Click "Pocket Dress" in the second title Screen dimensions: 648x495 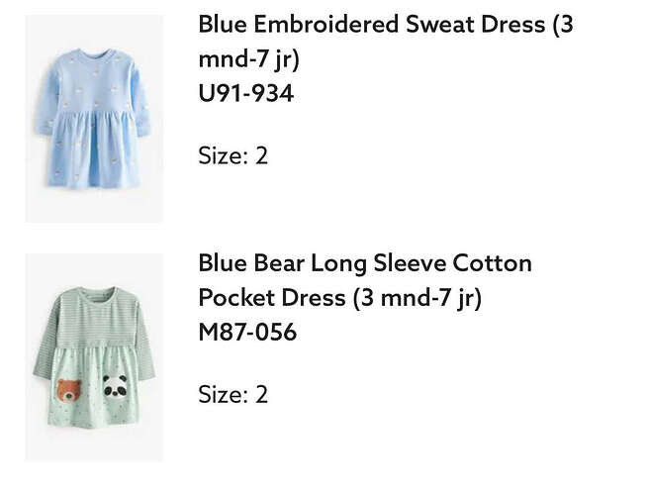(272, 298)
